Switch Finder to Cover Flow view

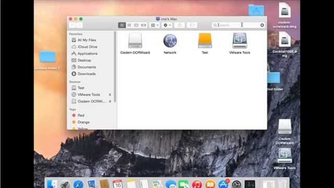(x=144, y=25)
